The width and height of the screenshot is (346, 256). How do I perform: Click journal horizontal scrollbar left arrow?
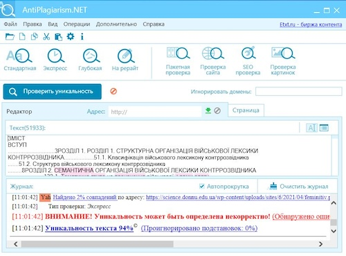pyautogui.click(x=16, y=244)
